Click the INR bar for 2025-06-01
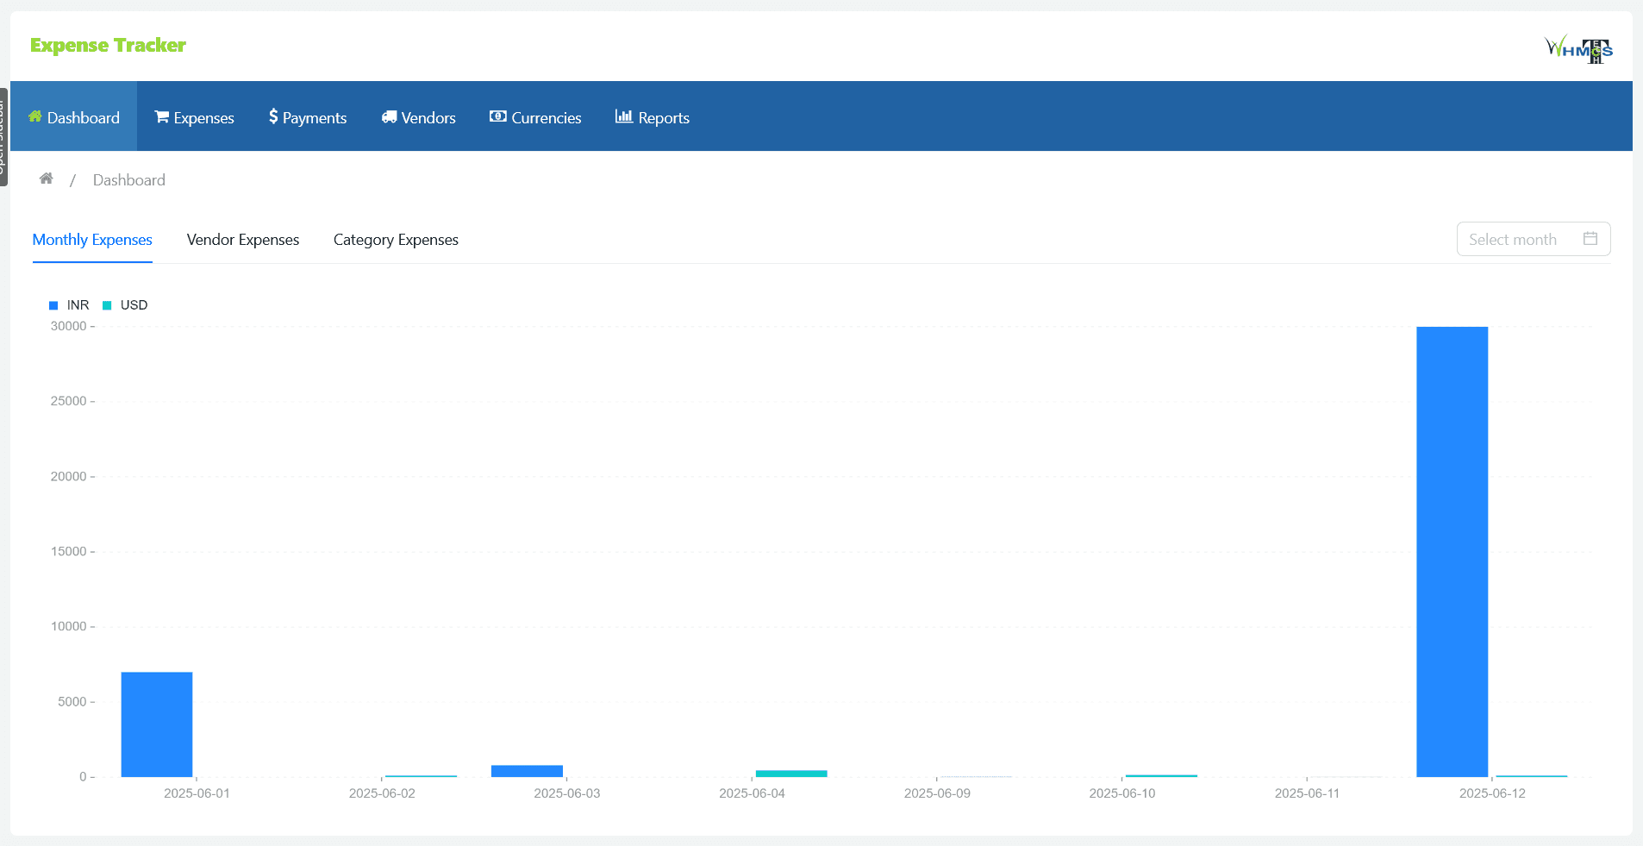 [x=157, y=724]
